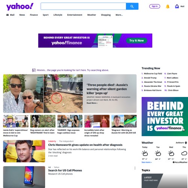Click the Sign in button
This screenshot has height=188, width=188.
point(155,6)
